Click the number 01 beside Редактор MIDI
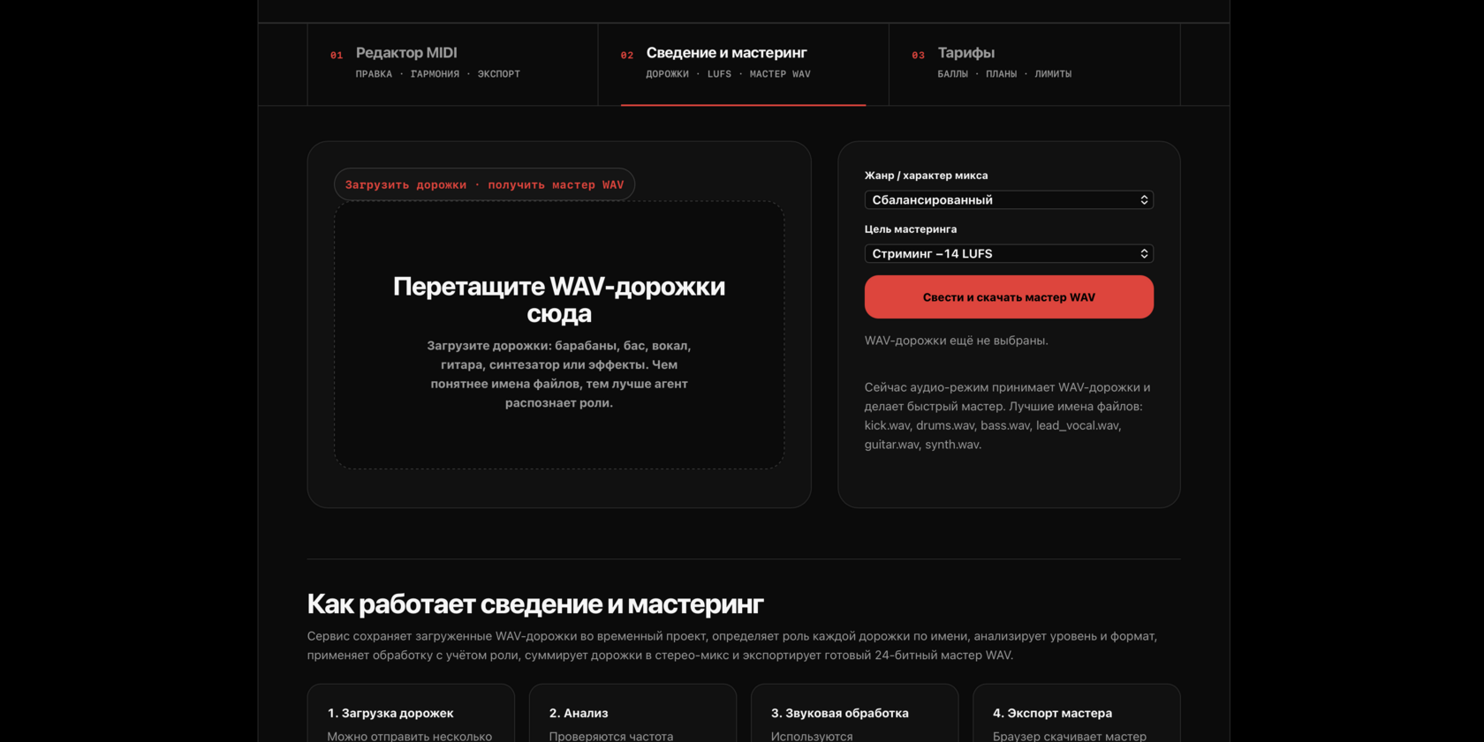Viewport: 1484px width, 742px height. (337, 56)
